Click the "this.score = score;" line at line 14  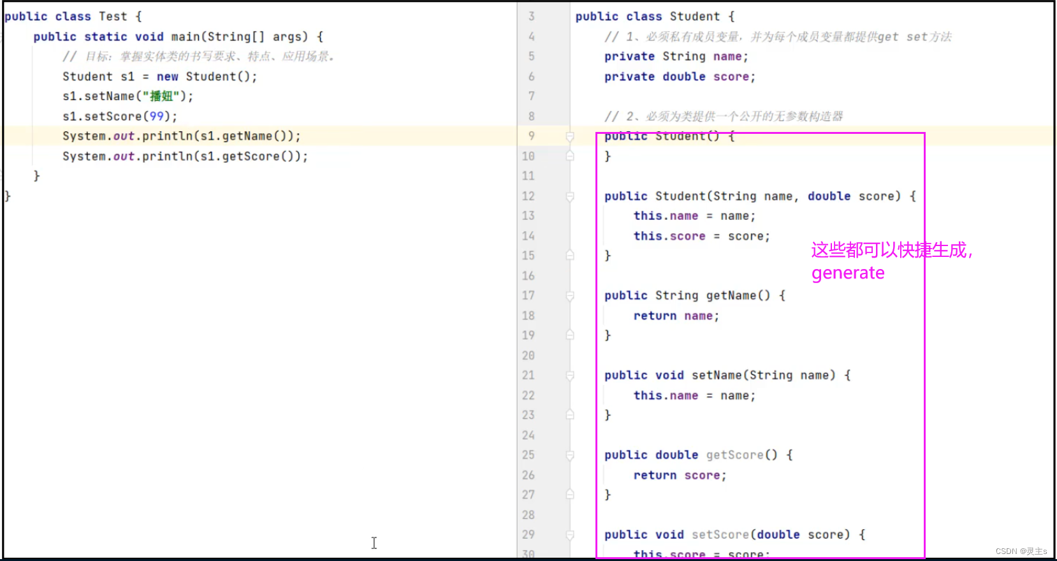click(701, 236)
